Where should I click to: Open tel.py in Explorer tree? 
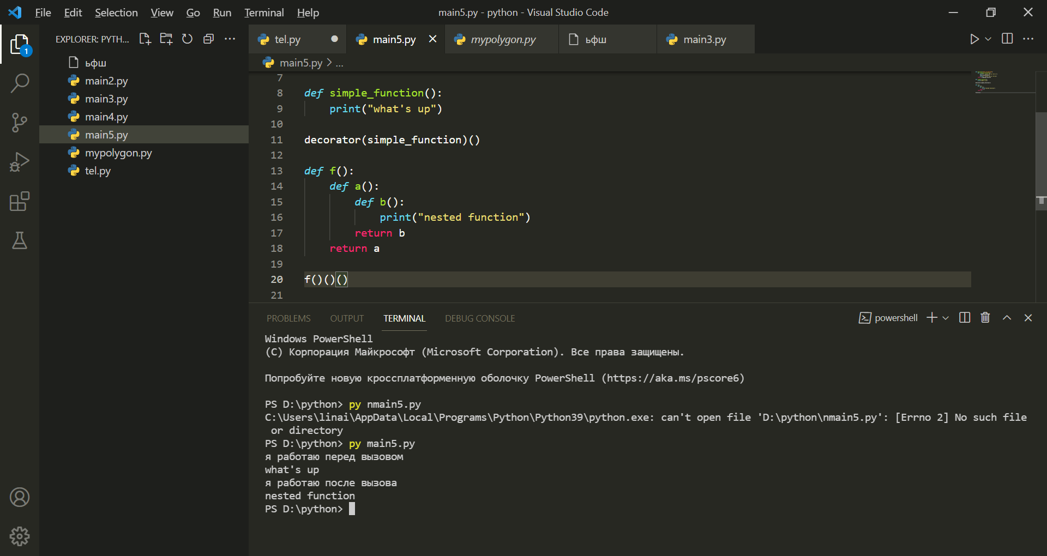coord(144,171)
